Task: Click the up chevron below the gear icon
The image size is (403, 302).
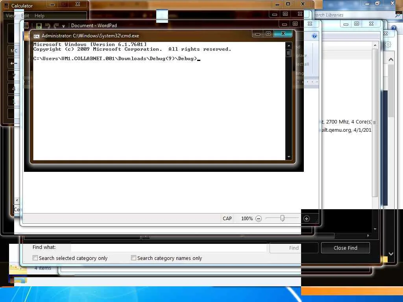Action: coord(391,60)
